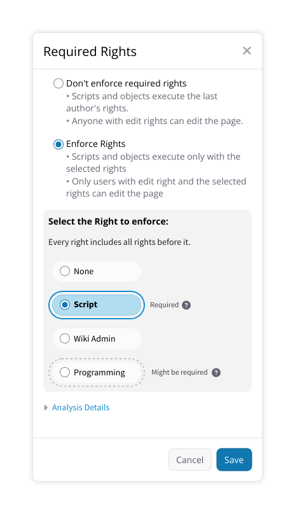Save the required rights settings
The height and width of the screenshot is (514, 295).
click(x=234, y=459)
